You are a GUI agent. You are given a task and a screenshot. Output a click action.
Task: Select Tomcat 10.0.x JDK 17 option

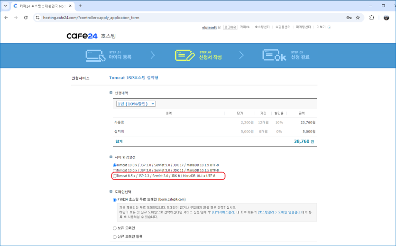coord(115,165)
